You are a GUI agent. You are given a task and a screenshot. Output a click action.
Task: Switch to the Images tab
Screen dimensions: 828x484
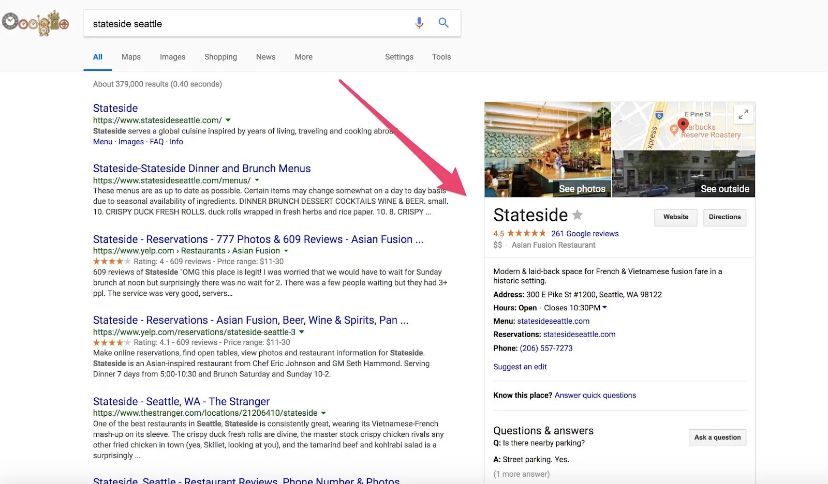172,57
